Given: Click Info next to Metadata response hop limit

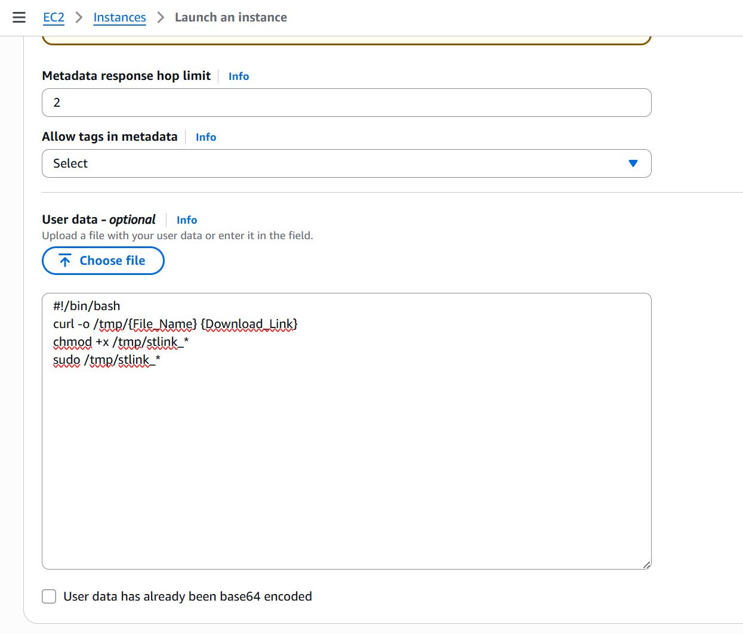Looking at the screenshot, I should point(238,76).
